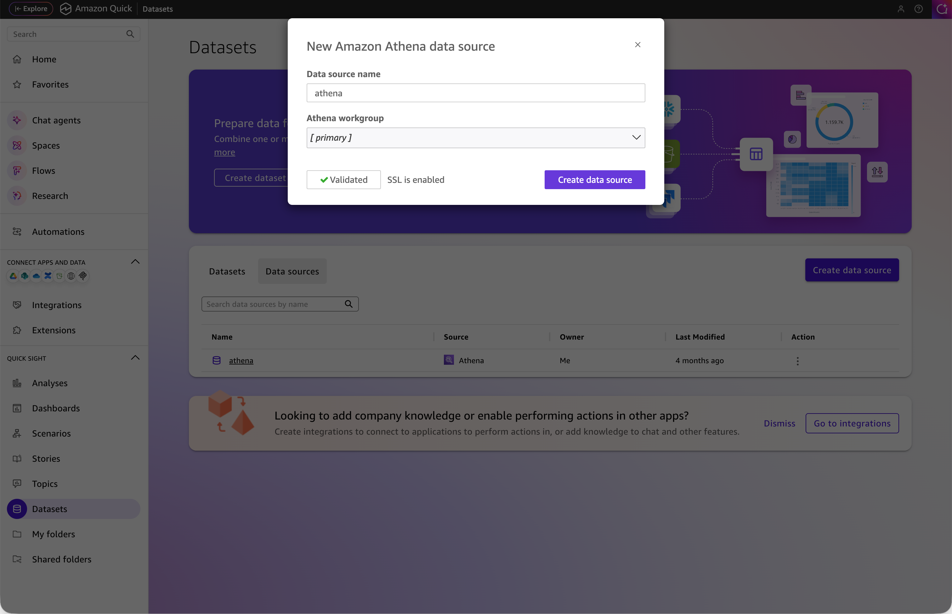Open the Automations sidebar item
This screenshot has width=952, height=614.
pyautogui.click(x=58, y=232)
